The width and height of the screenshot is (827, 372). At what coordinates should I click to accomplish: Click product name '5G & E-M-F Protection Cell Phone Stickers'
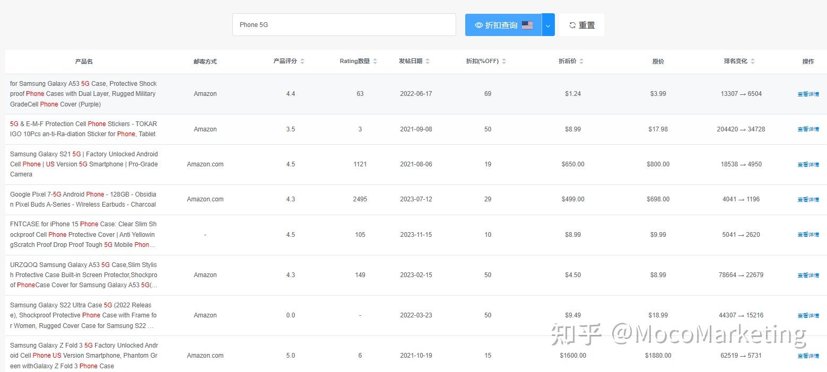[x=83, y=129]
